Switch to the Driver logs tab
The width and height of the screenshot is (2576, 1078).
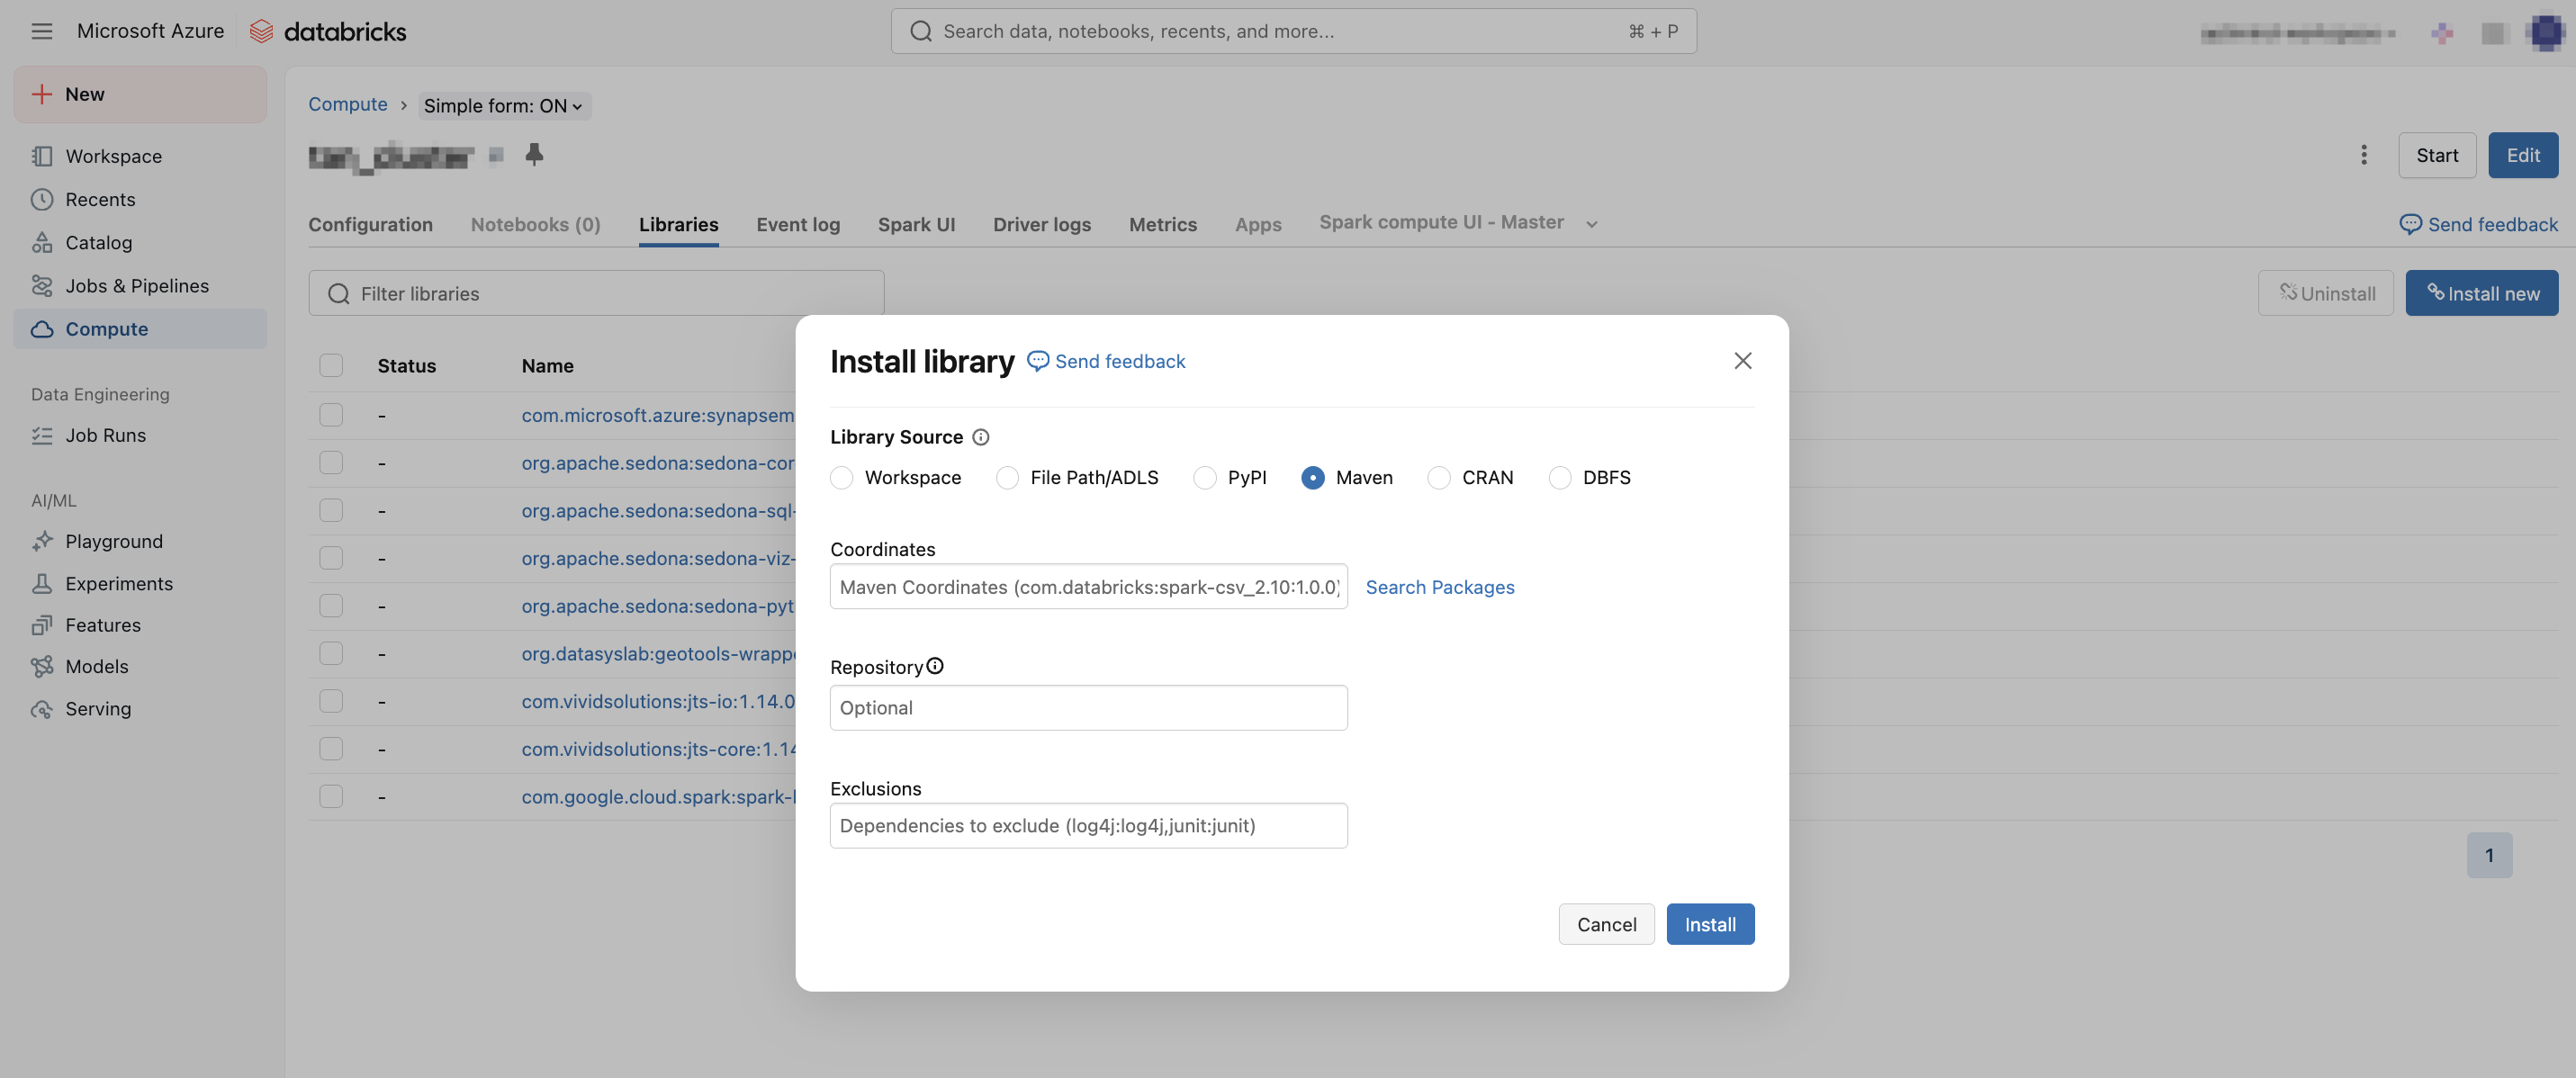pyautogui.click(x=1042, y=224)
